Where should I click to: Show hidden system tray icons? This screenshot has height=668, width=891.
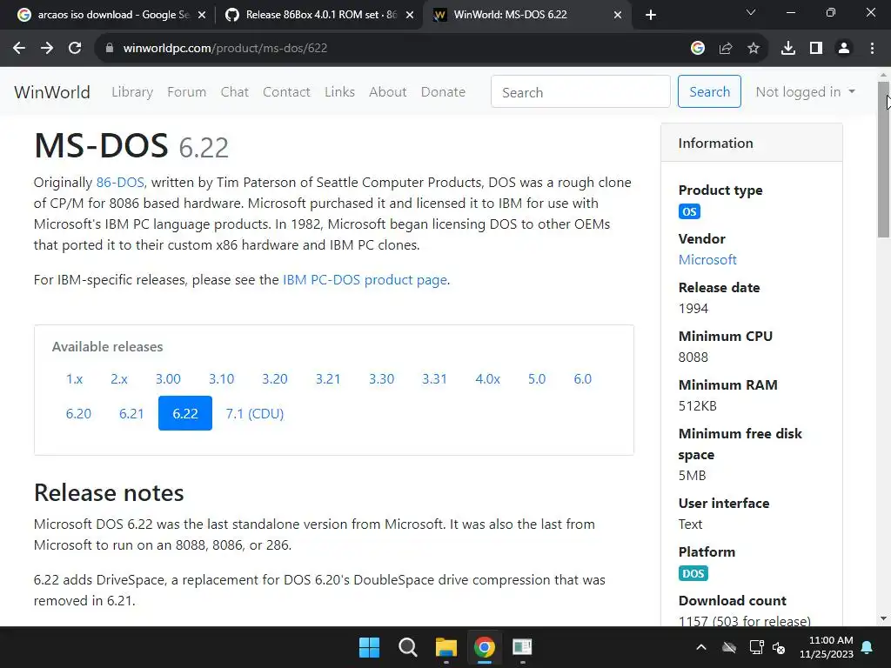coord(701,647)
